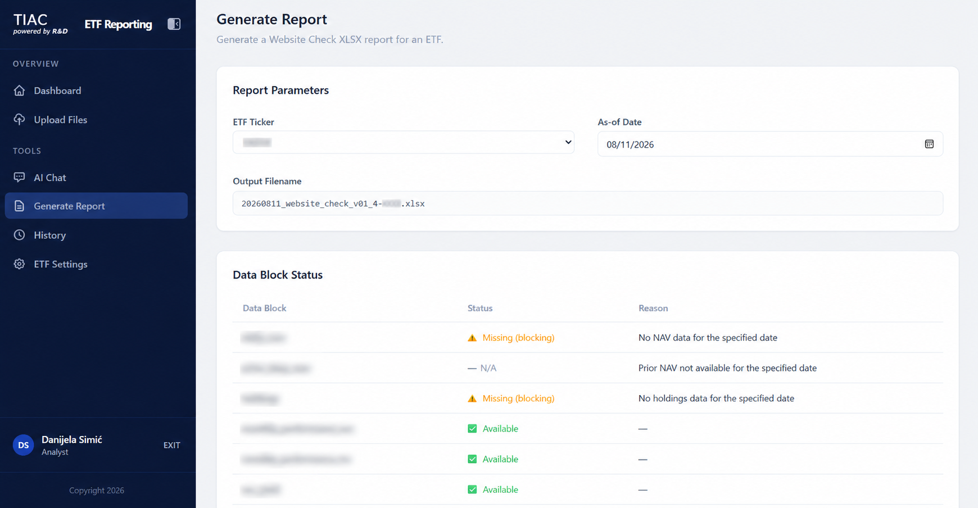
Task: Click the Output Filename input field
Action: pyautogui.click(x=587, y=203)
